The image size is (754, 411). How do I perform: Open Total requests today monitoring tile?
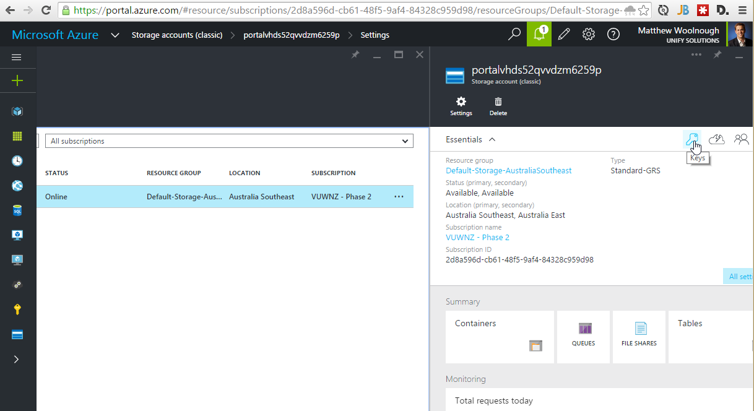[x=600, y=399]
